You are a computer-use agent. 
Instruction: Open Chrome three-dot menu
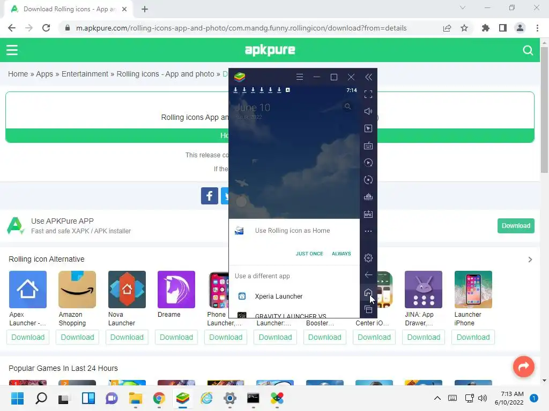537,28
